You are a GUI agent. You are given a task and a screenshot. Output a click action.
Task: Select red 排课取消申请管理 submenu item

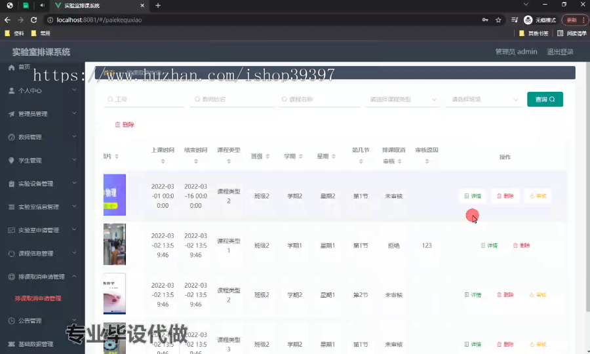pos(38,298)
